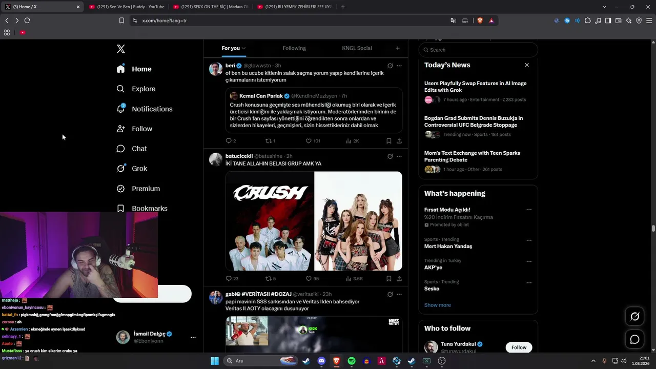The width and height of the screenshot is (656, 369).
Task: Open options for Fırsat Modu Açıldı promo
Action: click(529, 210)
